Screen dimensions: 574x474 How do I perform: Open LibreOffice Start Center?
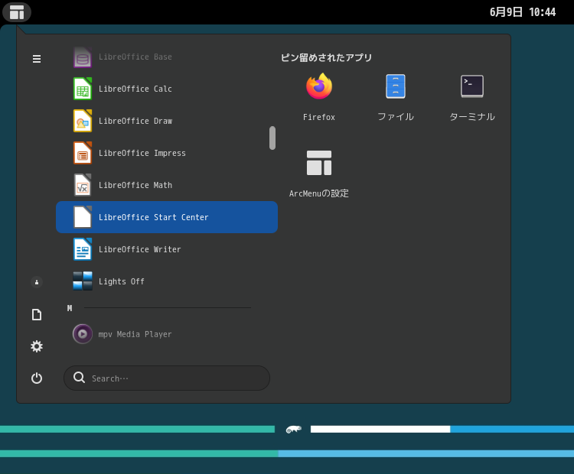tap(167, 217)
